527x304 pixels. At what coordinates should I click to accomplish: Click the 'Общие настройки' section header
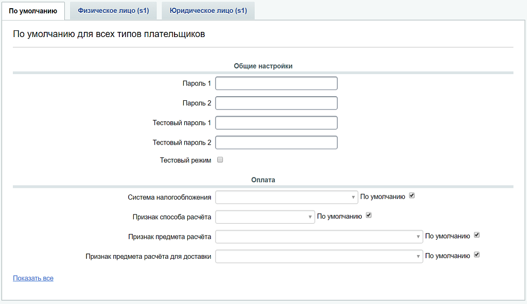click(x=263, y=66)
